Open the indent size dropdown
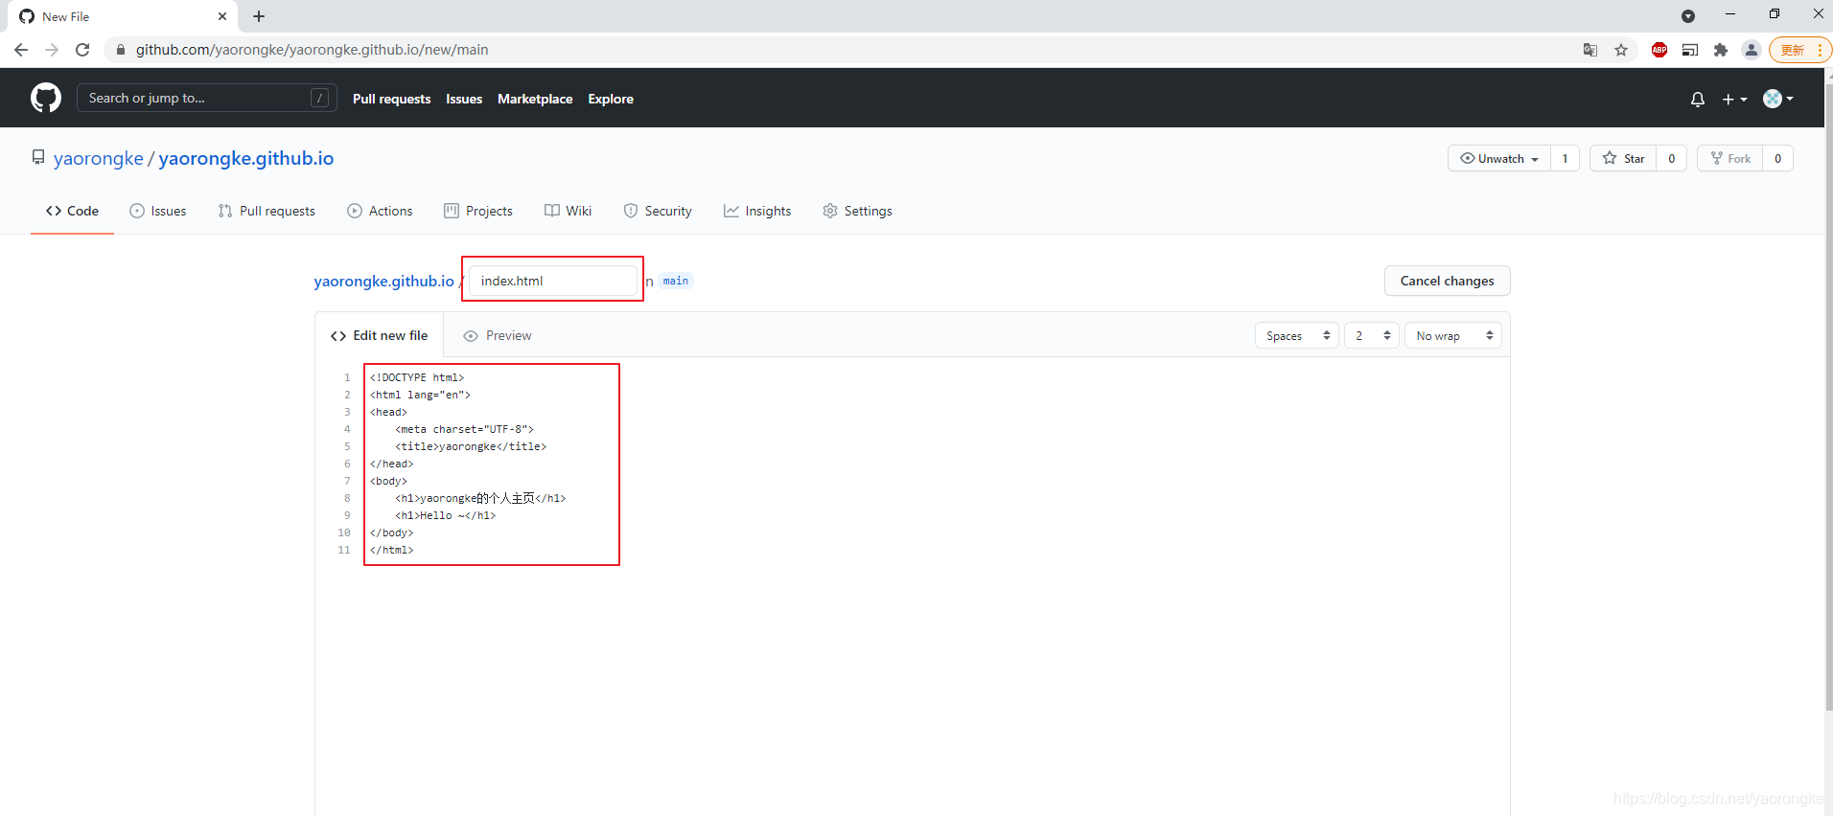The width and height of the screenshot is (1833, 816). pyautogui.click(x=1371, y=336)
